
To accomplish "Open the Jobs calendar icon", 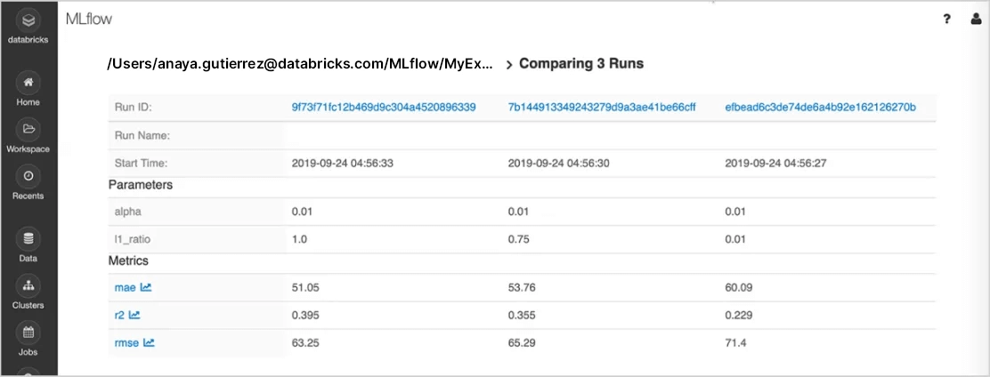I will [28, 333].
